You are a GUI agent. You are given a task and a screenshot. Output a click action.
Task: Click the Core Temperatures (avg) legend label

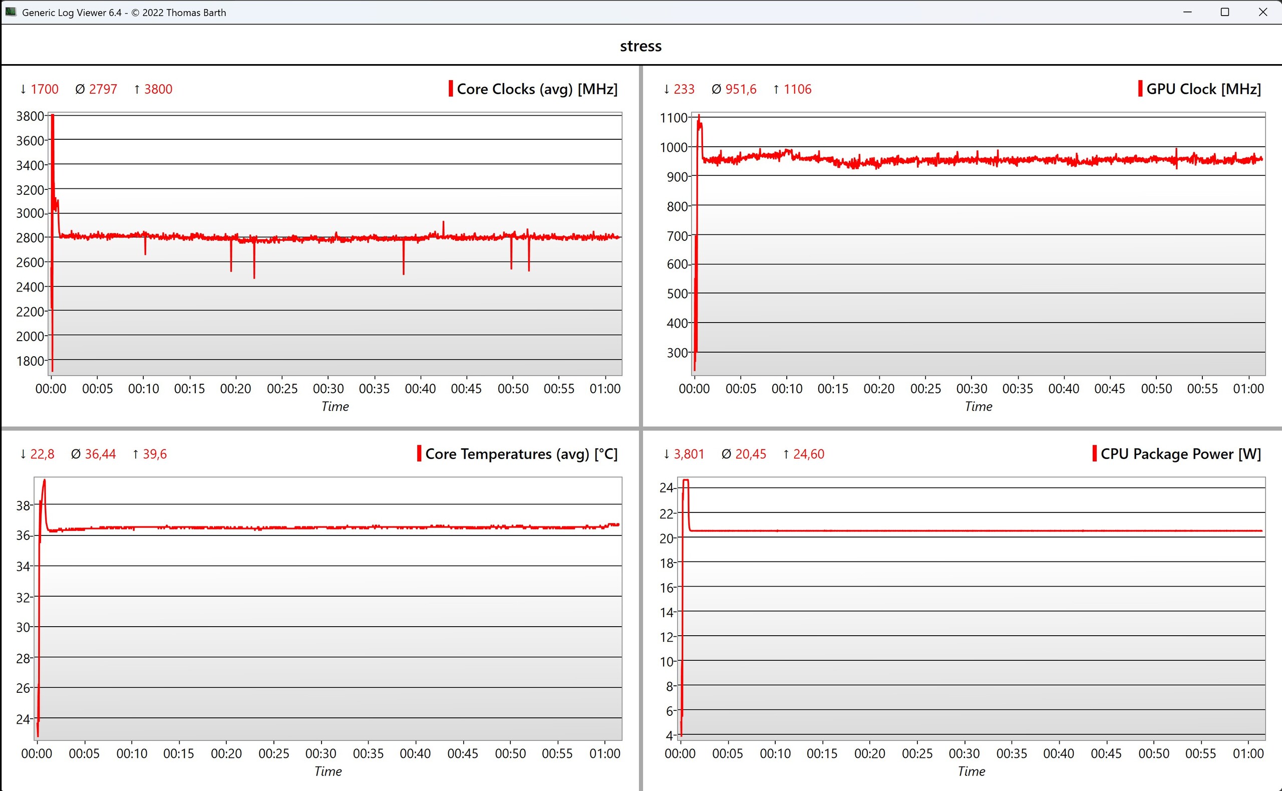(x=521, y=453)
